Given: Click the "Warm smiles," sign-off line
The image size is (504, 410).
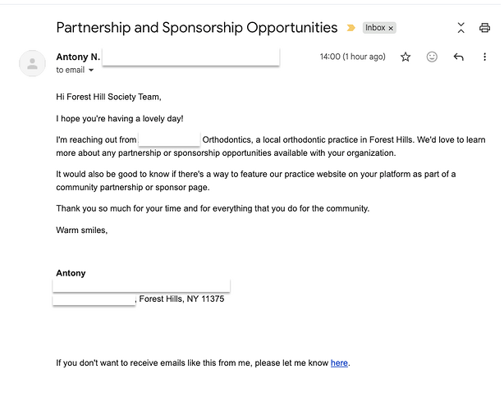Looking at the screenshot, I should pos(81,230).
